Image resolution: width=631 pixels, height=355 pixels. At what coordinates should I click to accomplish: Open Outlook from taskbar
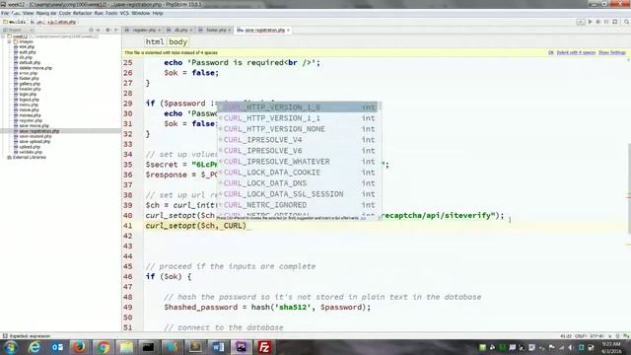pos(57,347)
